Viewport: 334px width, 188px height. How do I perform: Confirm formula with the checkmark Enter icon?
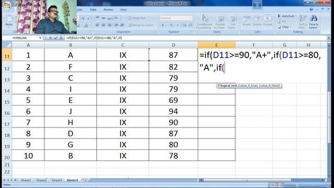point(56,38)
